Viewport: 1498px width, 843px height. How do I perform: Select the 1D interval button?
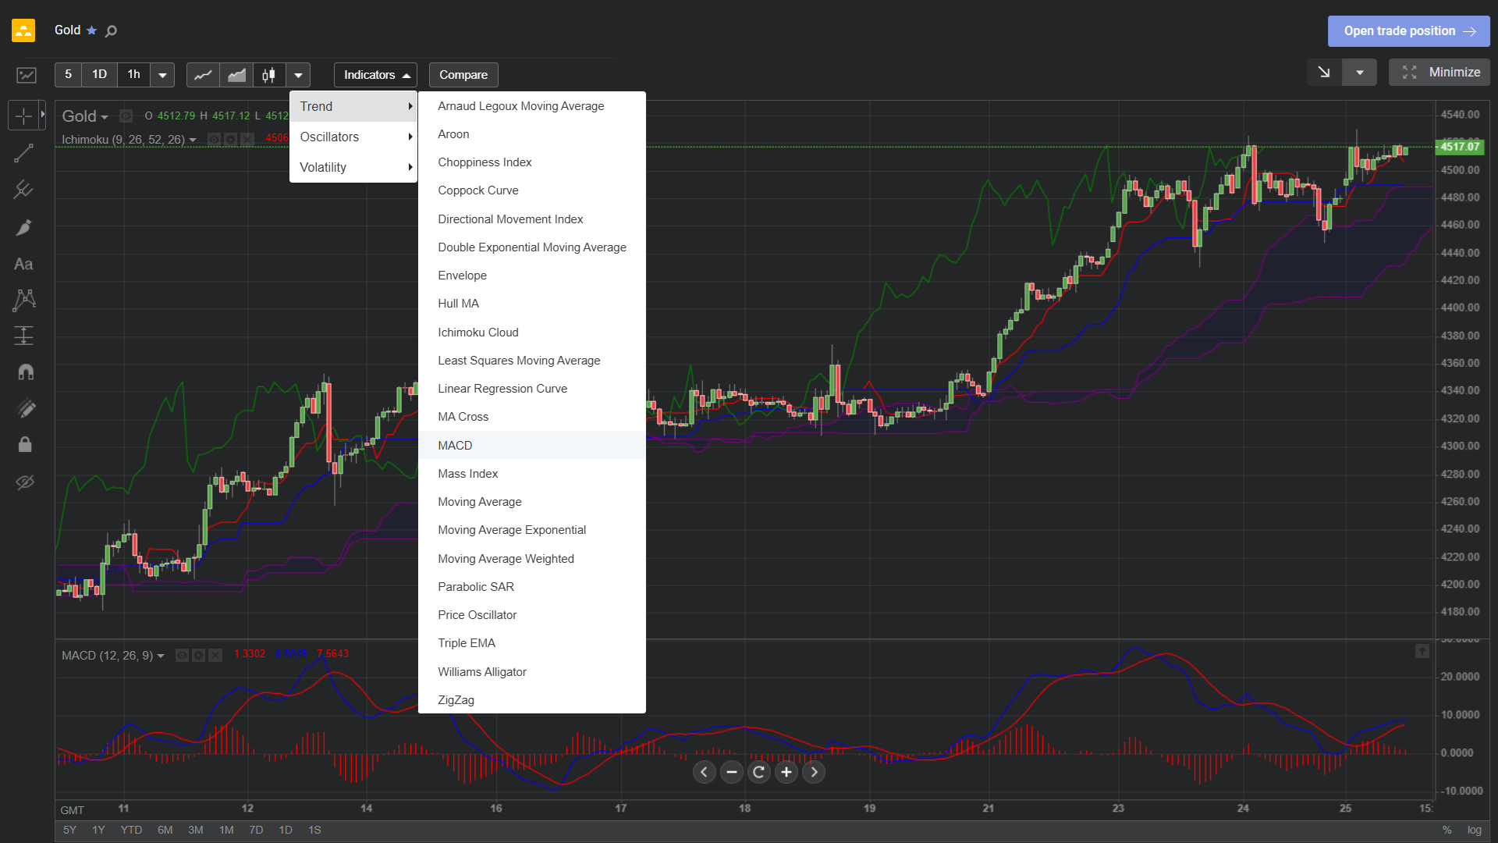click(99, 74)
